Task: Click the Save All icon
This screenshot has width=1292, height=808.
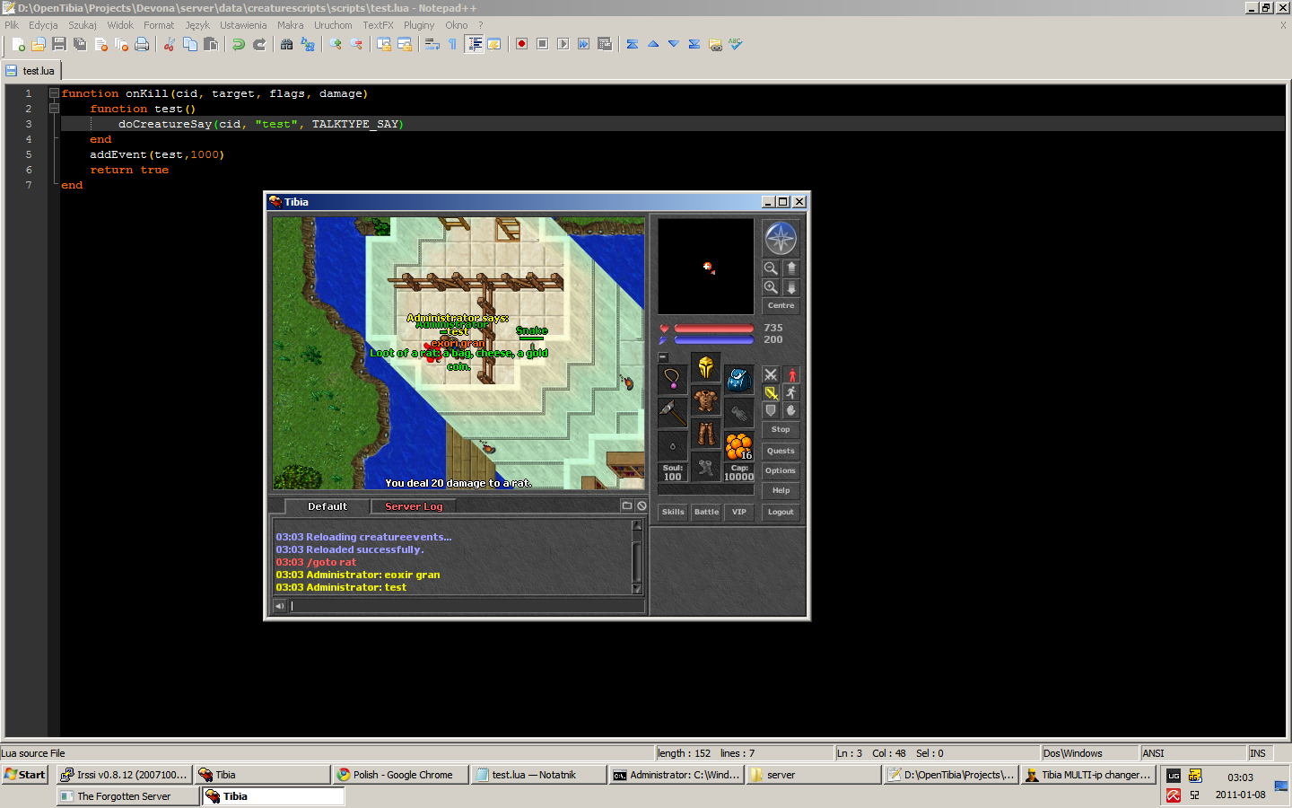Action: click(80, 44)
